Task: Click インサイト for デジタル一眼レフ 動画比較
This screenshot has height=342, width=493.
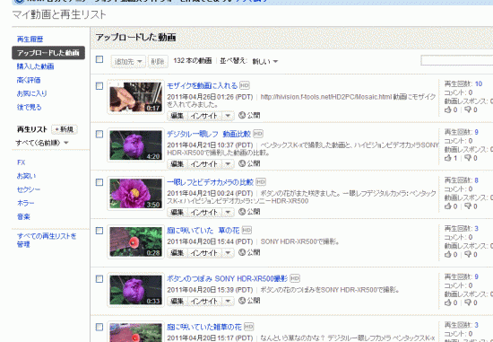Action: click(204, 163)
